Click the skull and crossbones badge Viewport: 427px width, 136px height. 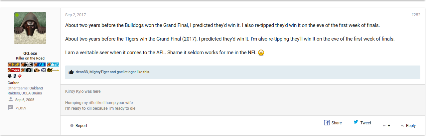point(27,65)
